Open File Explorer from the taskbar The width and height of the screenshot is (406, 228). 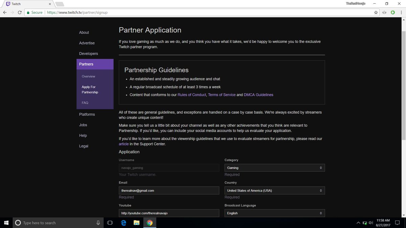tap(137, 223)
